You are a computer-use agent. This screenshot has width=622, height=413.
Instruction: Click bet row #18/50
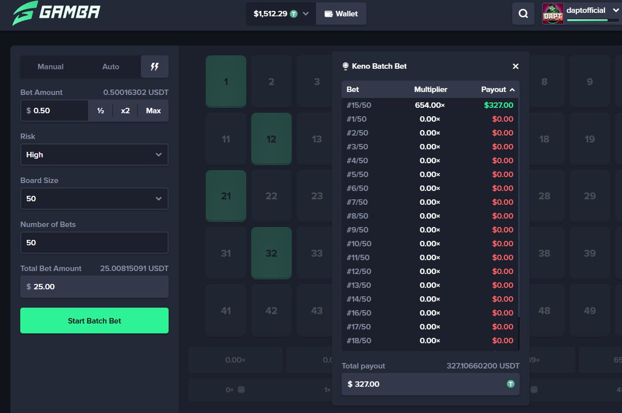(430, 340)
